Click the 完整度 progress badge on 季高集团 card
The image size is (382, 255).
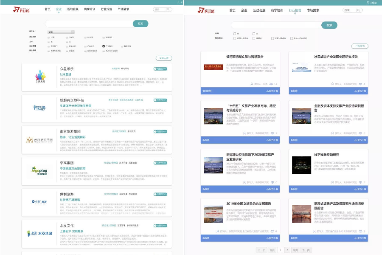click(x=160, y=163)
